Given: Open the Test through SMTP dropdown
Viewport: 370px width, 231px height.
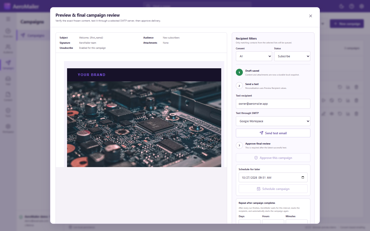Looking at the screenshot, I should pyautogui.click(x=273, y=121).
